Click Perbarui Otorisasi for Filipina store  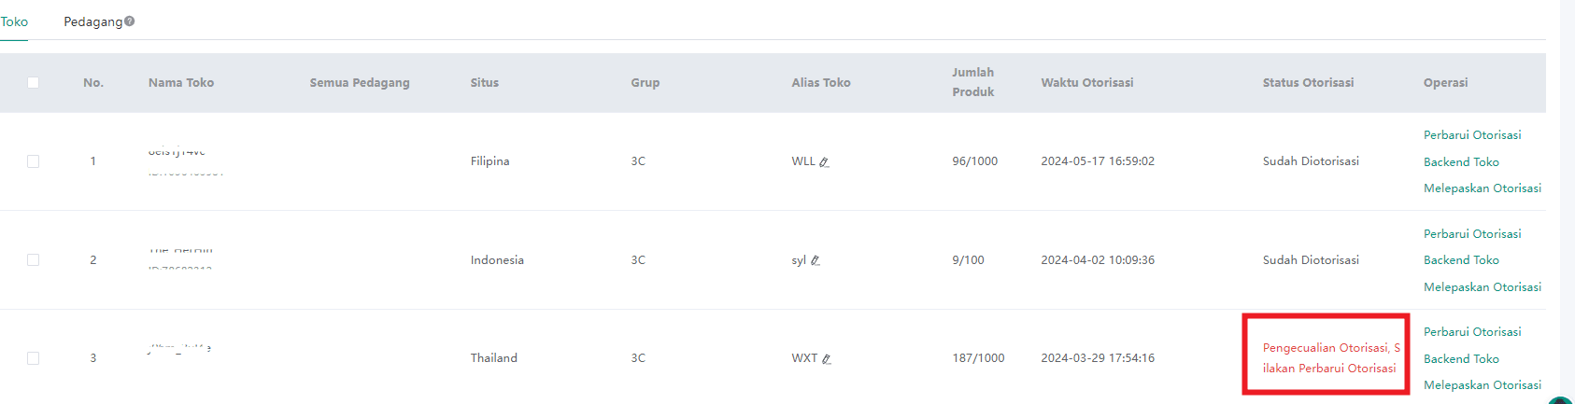(x=1472, y=135)
